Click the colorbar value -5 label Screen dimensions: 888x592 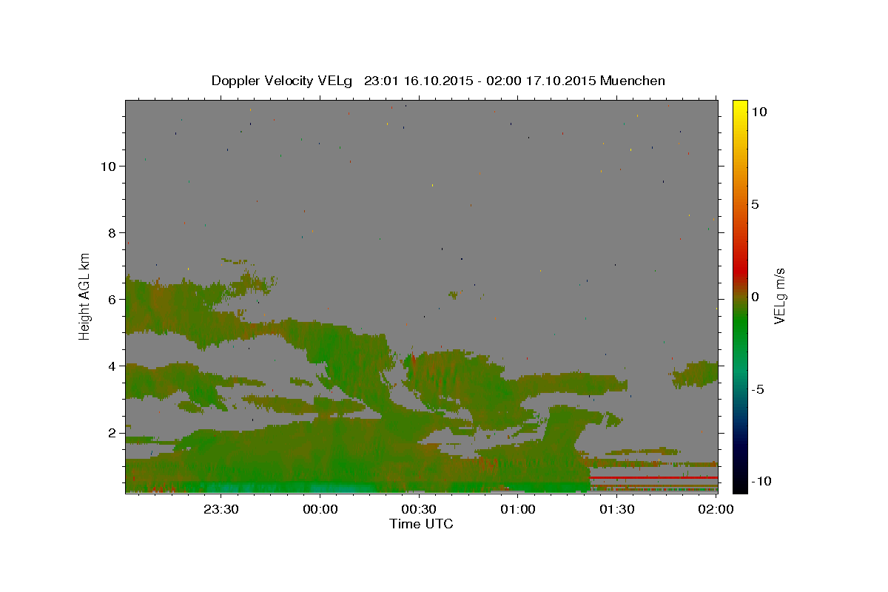click(x=758, y=389)
